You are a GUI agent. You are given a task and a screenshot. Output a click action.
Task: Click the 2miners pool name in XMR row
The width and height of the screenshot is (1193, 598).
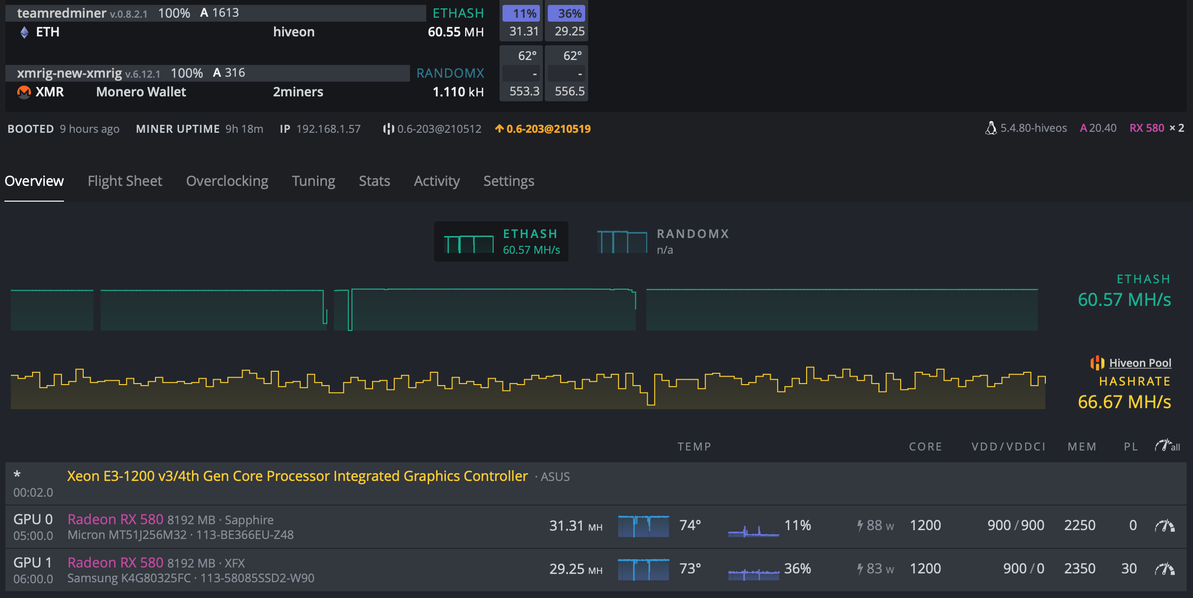(298, 92)
